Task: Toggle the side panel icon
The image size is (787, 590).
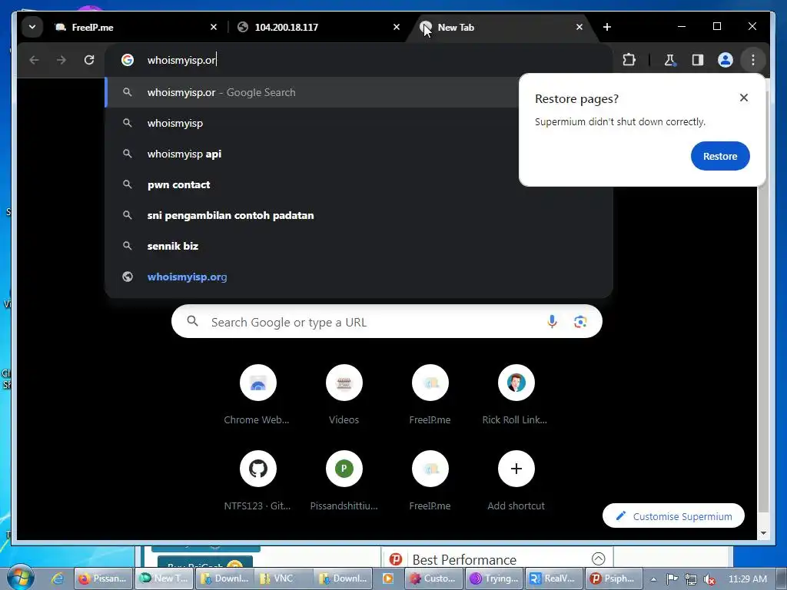Action: [x=698, y=60]
